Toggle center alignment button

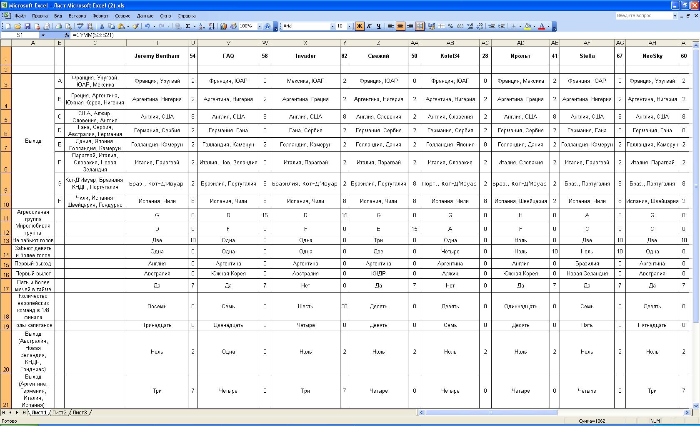(400, 26)
